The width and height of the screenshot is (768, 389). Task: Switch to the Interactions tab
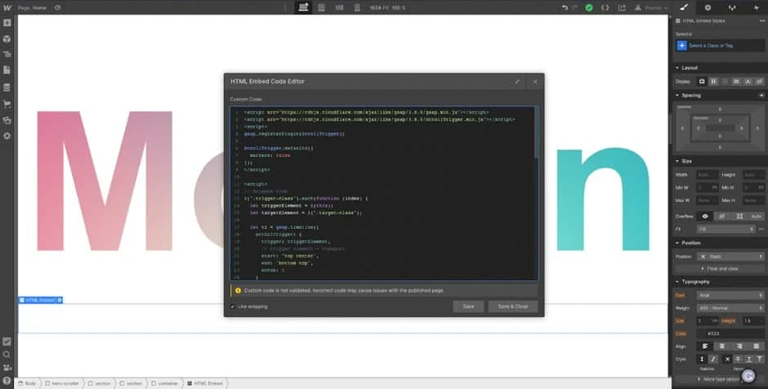[731, 7]
